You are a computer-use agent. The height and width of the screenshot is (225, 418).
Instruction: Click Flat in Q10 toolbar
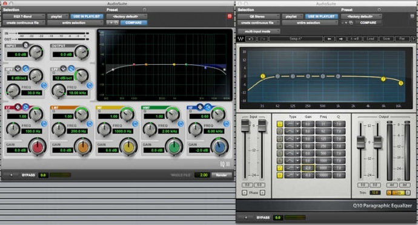point(402,39)
